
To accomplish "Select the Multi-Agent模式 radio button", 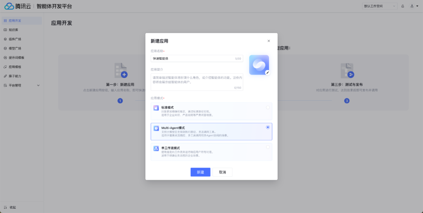I will coord(268,127).
